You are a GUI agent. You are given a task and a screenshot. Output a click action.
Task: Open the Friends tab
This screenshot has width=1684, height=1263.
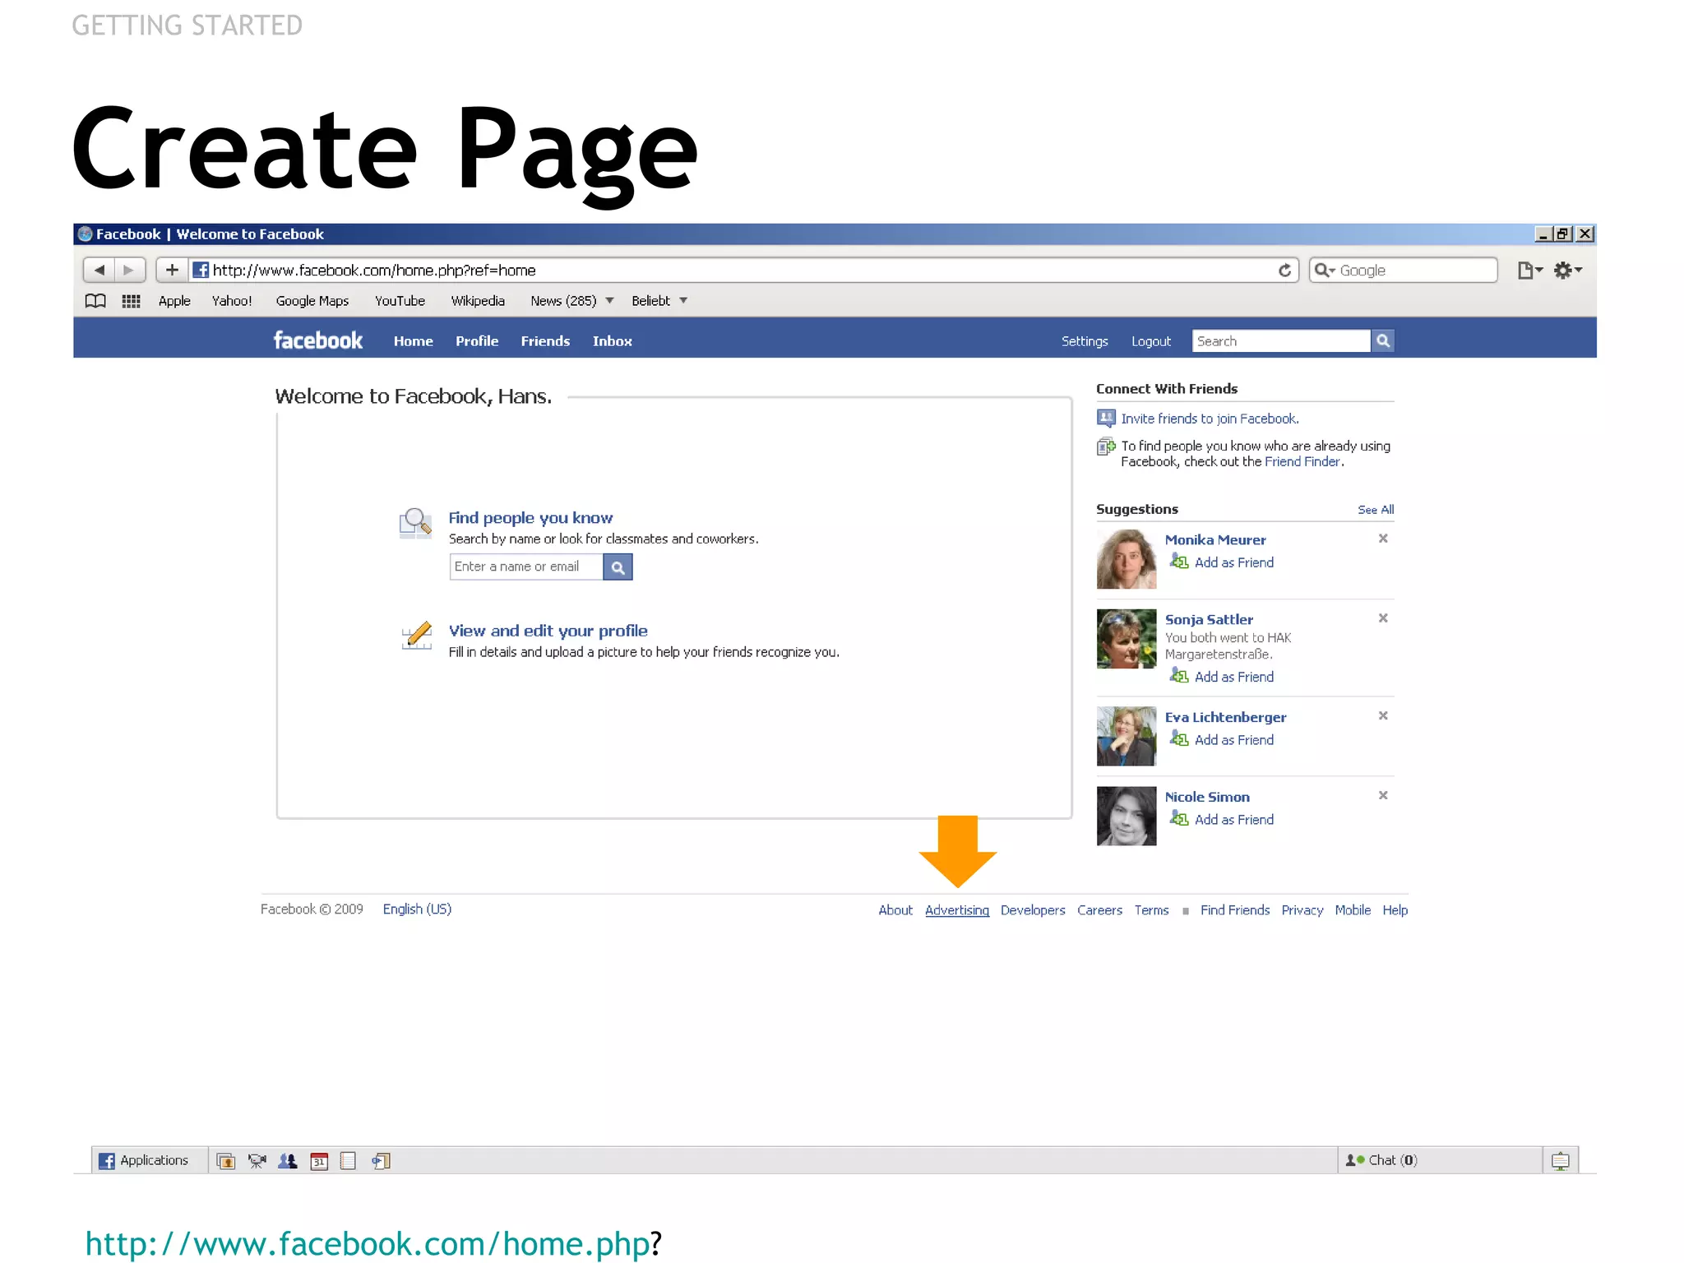coord(545,341)
